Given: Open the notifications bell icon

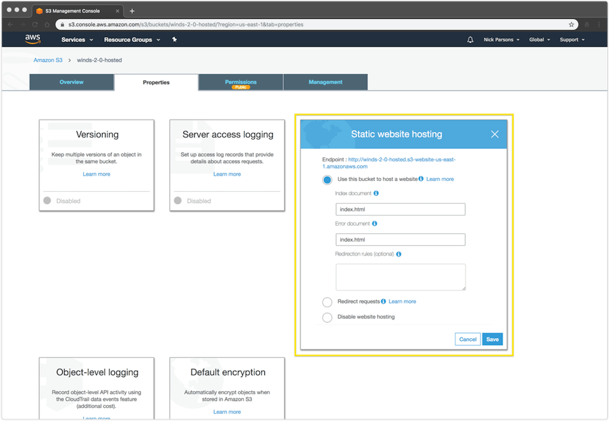Looking at the screenshot, I should [470, 40].
